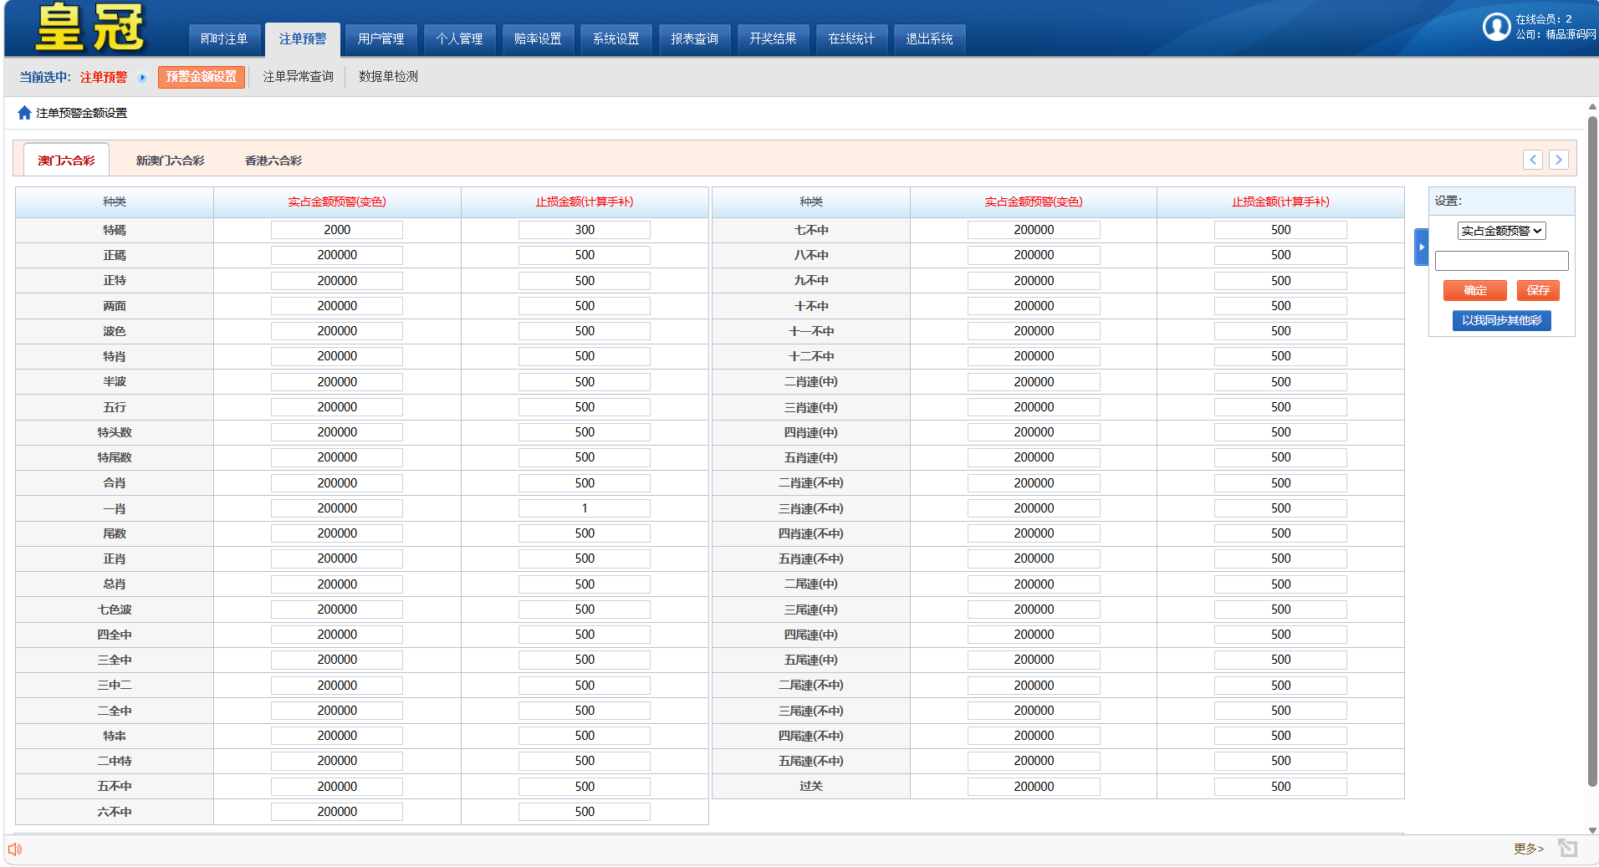Select the 香港六合彩 tab
This screenshot has width=1599, height=867.
(273, 161)
